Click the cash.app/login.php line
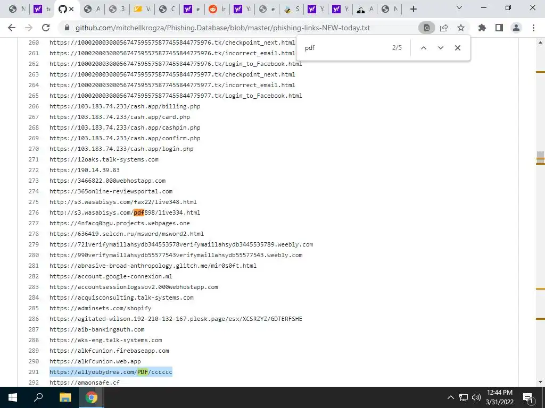 (x=121, y=149)
